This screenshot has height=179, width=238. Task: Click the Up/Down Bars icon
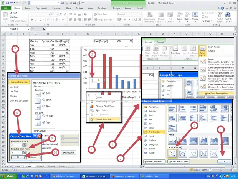tap(193, 49)
